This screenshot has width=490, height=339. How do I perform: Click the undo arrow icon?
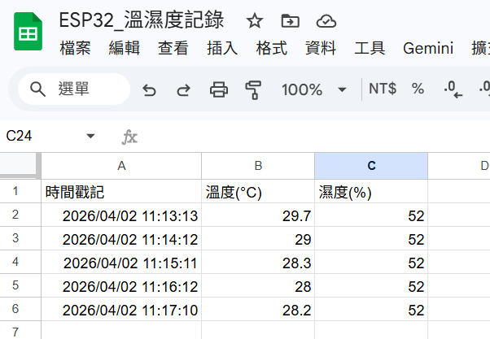click(149, 89)
